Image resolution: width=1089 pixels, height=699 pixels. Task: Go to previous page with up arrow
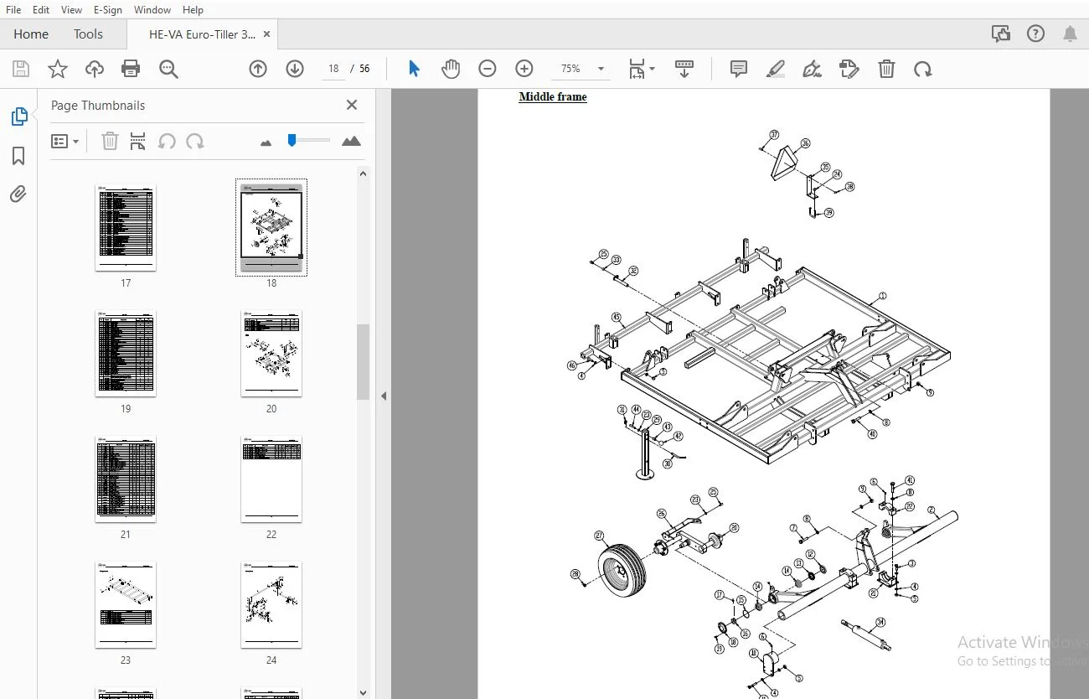pyautogui.click(x=258, y=69)
